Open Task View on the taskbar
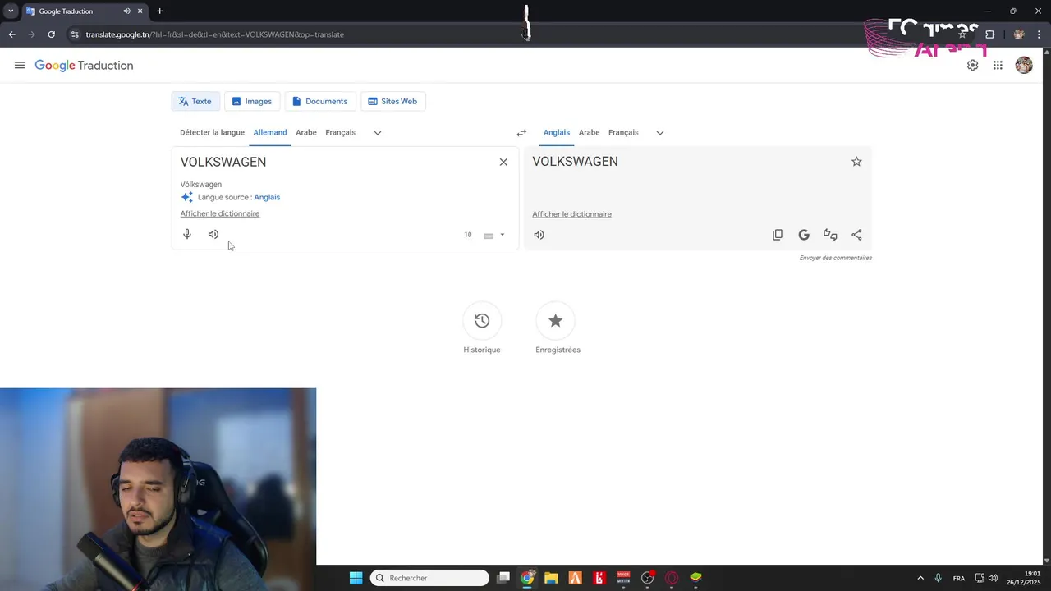 (503, 578)
